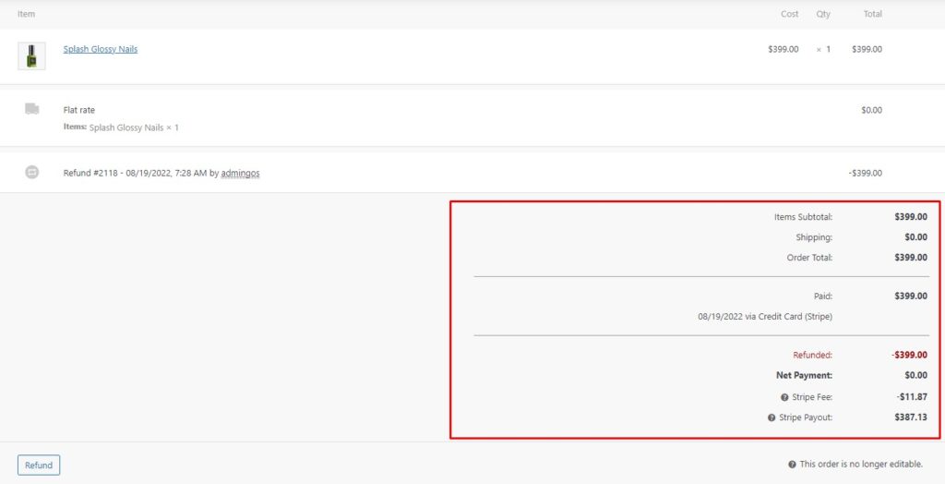This screenshot has height=484, width=945.
Task: Click the Item column header
Action: click(x=26, y=14)
